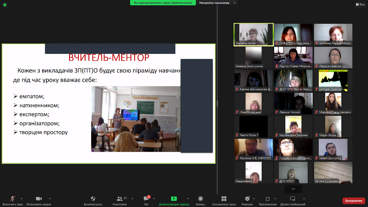Show next page of gallery participants
Image resolution: width=368 pixels, height=207 pixels.
293,189
